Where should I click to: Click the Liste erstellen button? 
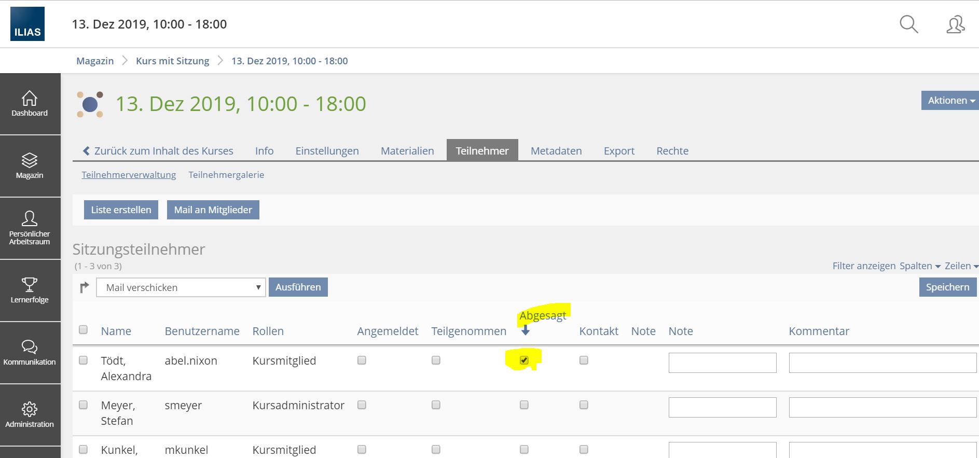point(121,210)
